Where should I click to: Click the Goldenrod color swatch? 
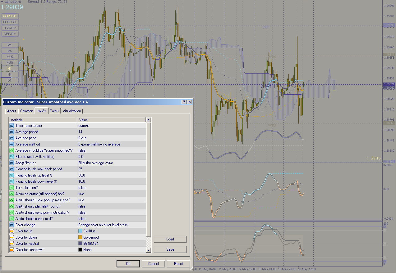[x=80, y=237]
